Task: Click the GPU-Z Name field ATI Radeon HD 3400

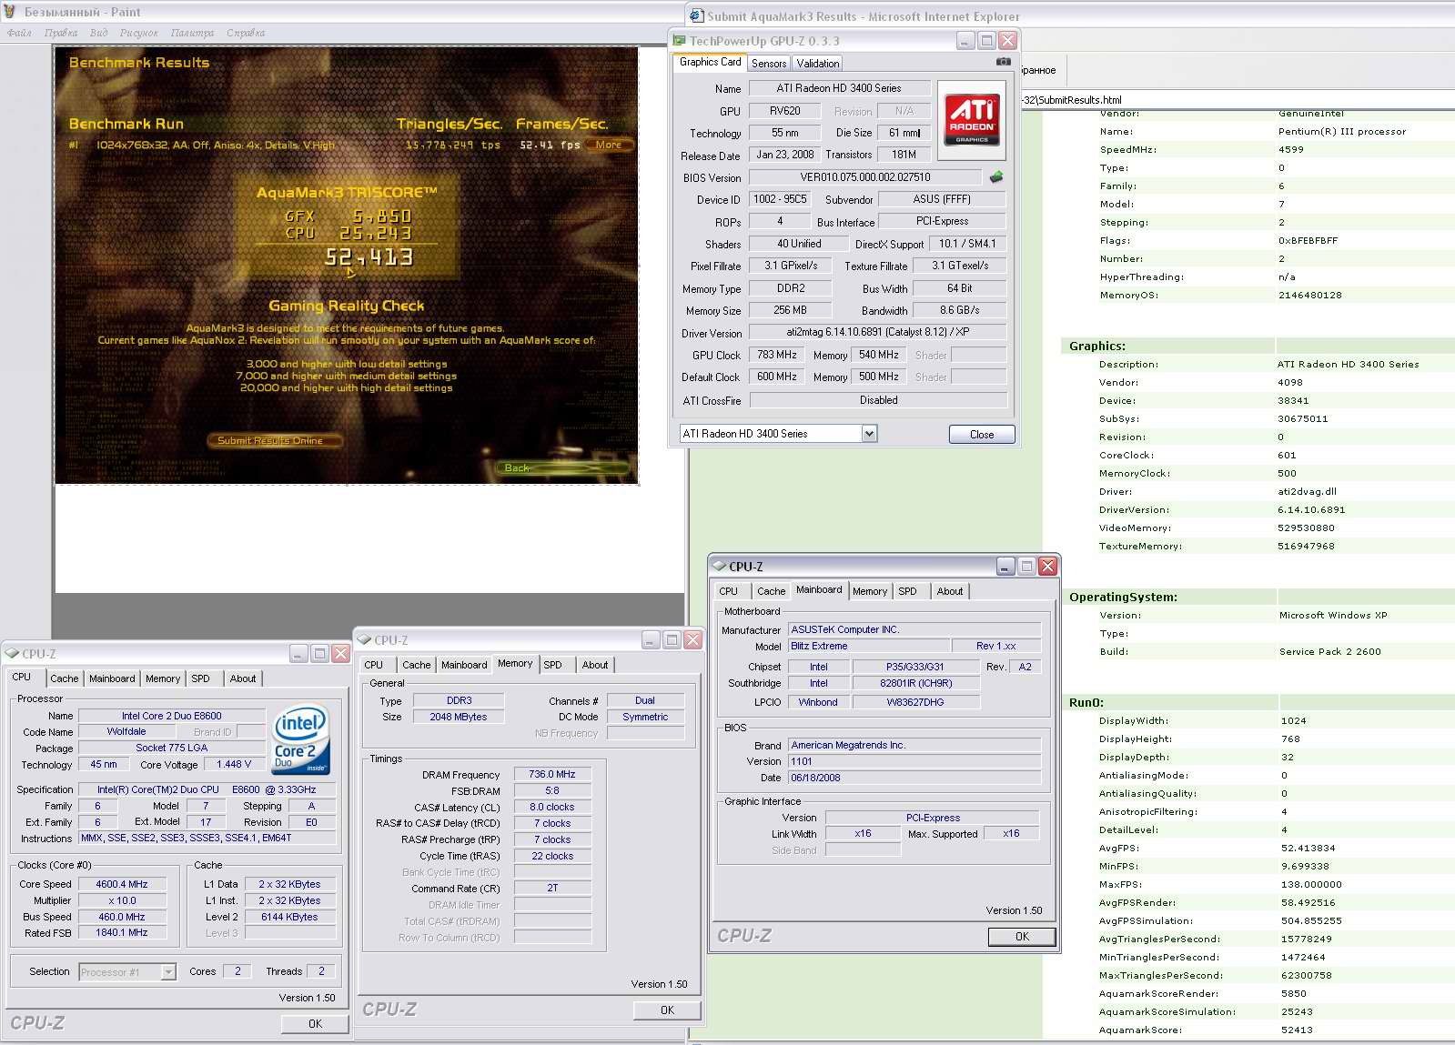Action: (x=839, y=88)
